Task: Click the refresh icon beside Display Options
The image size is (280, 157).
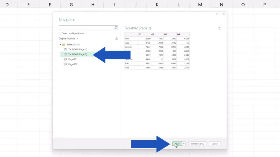Action: pyautogui.click(x=116, y=38)
